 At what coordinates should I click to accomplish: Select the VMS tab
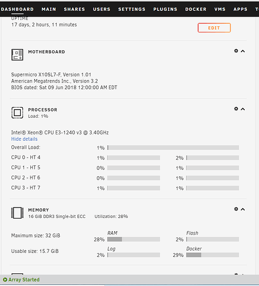click(220, 9)
